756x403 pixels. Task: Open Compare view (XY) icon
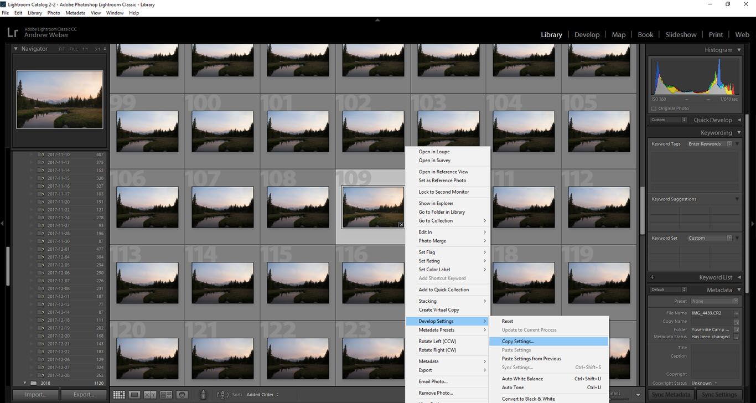150,395
